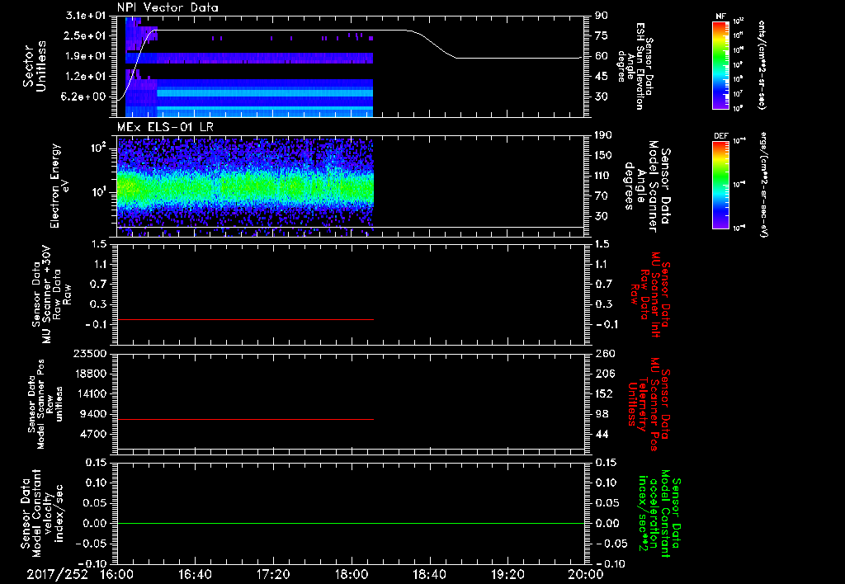Select the '1.2e+01' sector tick label
Viewport: 845px width, 584px height.
[x=86, y=77]
